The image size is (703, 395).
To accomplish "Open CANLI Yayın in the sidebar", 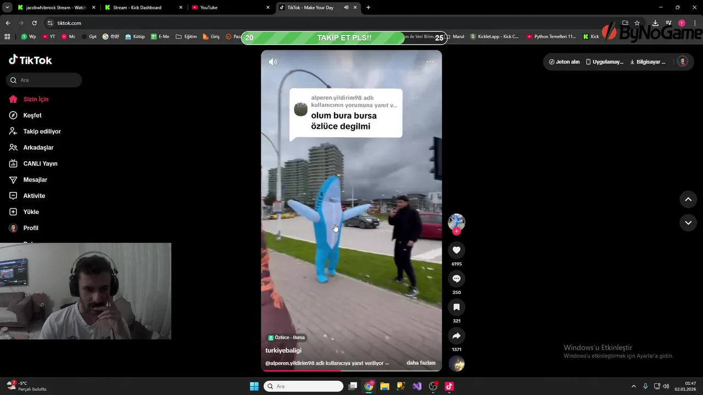I will click(40, 163).
